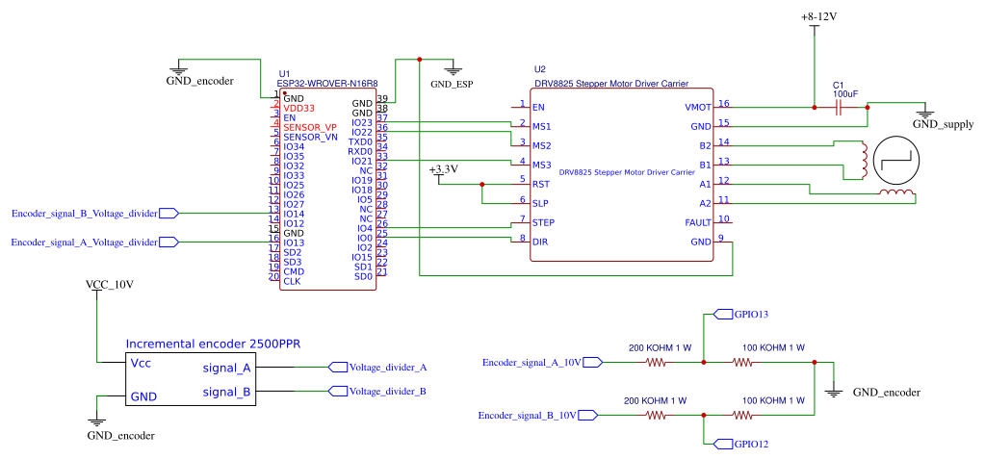Click the Voltage_divider_A net port
The height and width of the screenshot is (459, 985).
[339, 368]
